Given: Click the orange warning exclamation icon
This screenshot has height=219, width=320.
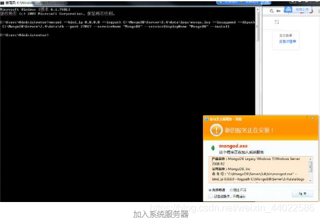Looking at the screenshot, I should pyautogui.click(x=216, y=130).
